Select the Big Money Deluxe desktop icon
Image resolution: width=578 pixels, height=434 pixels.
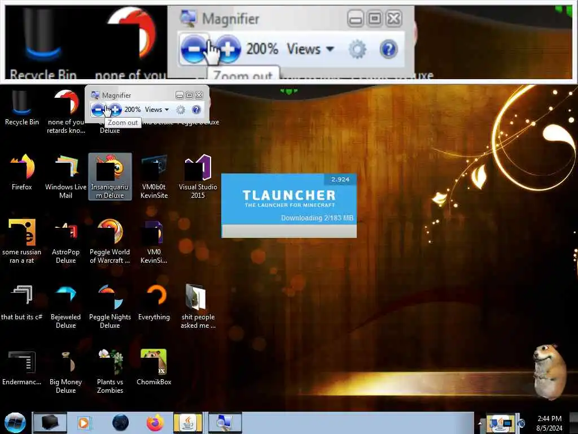pyautogui.click(x=65, y=371)
